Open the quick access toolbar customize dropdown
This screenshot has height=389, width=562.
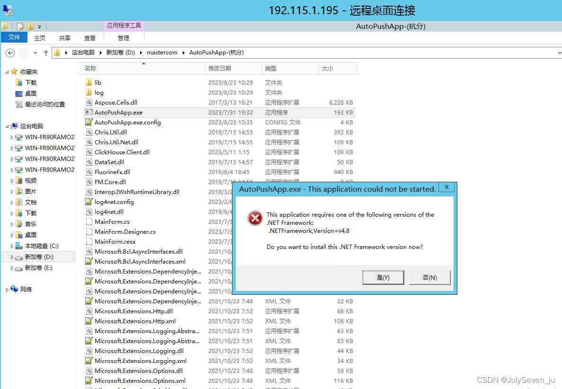[x=39, y=27]
